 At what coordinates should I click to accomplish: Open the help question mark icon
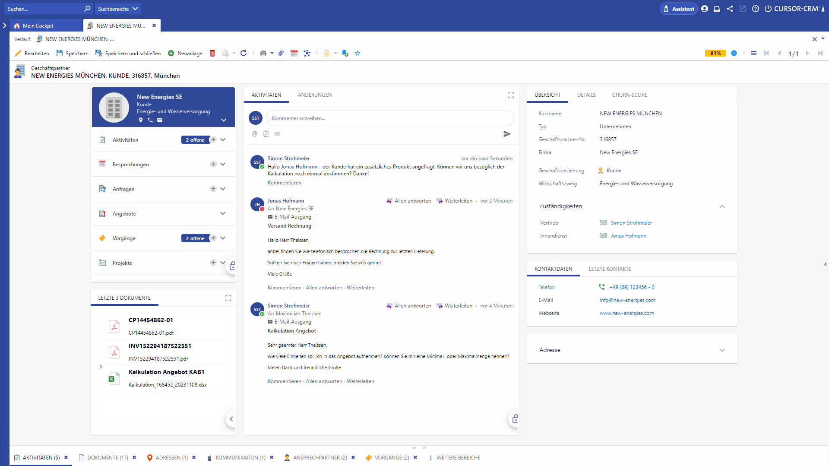point(755,9)
